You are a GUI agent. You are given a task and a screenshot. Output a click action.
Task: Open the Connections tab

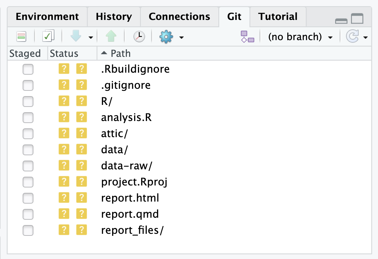(179, 16)
